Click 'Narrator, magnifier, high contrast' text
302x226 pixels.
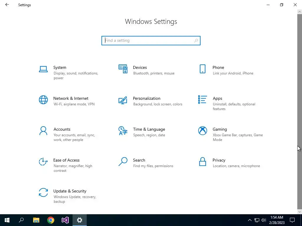coord(73,168)
